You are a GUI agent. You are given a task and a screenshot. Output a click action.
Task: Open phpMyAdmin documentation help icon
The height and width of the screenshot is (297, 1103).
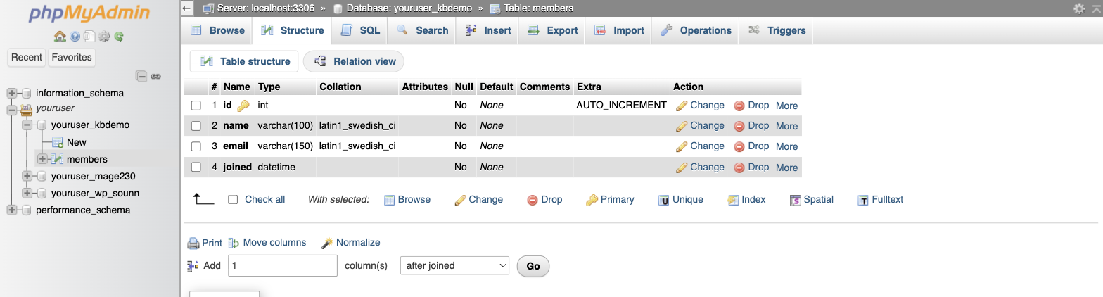pos(75,37)
